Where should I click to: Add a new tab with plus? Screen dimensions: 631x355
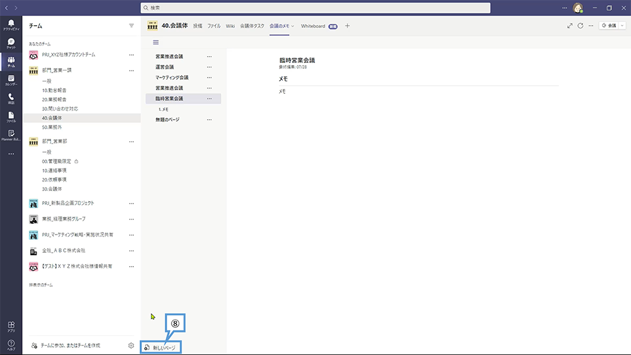347,26
